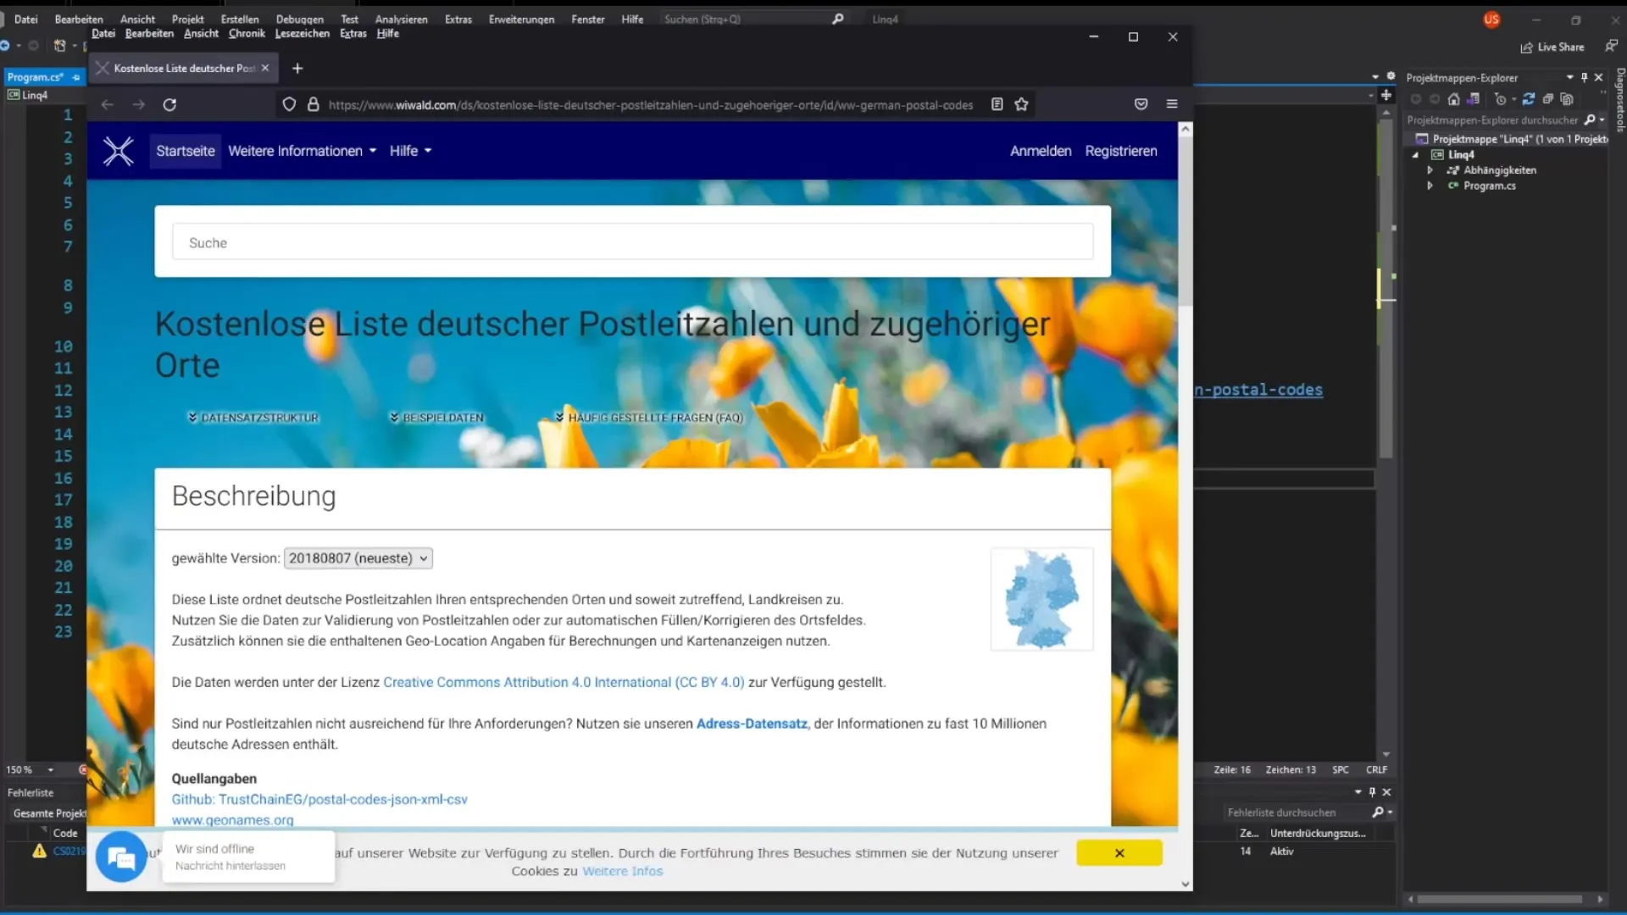The height and width of the screenshot is (915, 1627).
Task: Open gewählte Version select box
Action: pyautogui.click(x=358, y=558)
